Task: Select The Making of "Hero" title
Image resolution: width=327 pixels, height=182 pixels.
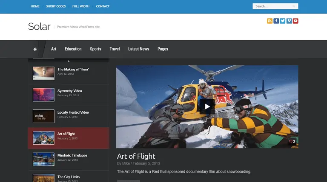Action: pos(73,70)
